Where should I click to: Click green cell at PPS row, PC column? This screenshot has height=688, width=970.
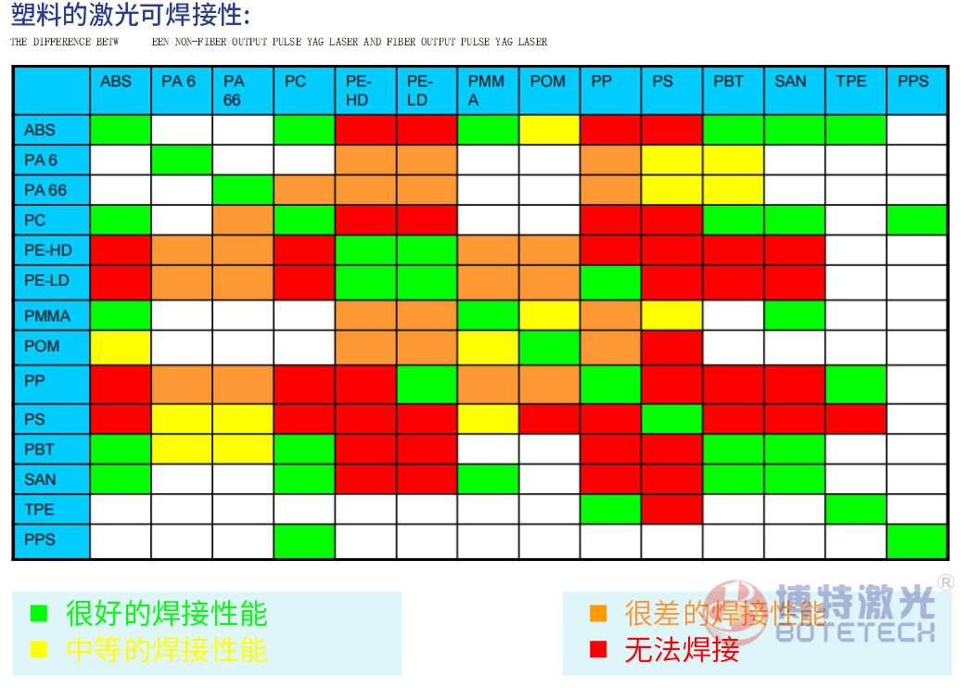(x=304, y=541)
